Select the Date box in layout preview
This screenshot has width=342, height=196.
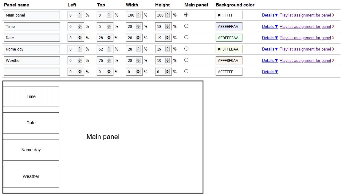[31, 123]
